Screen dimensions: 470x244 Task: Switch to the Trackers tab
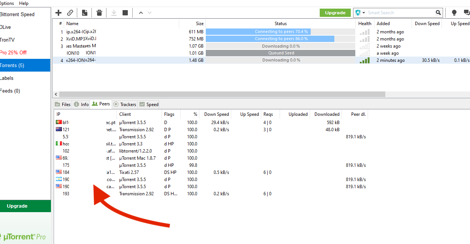click(125, 104)
